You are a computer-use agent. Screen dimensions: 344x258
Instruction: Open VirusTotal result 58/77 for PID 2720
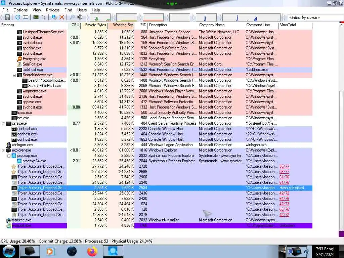point(284,166)
